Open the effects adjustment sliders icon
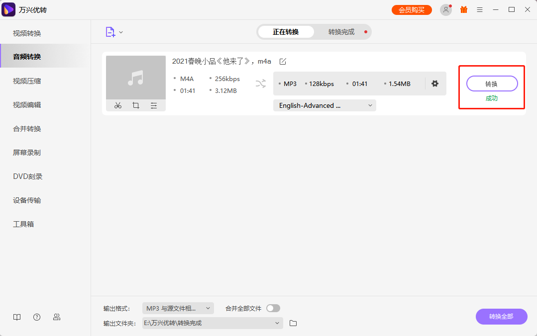 pos(154,106)
